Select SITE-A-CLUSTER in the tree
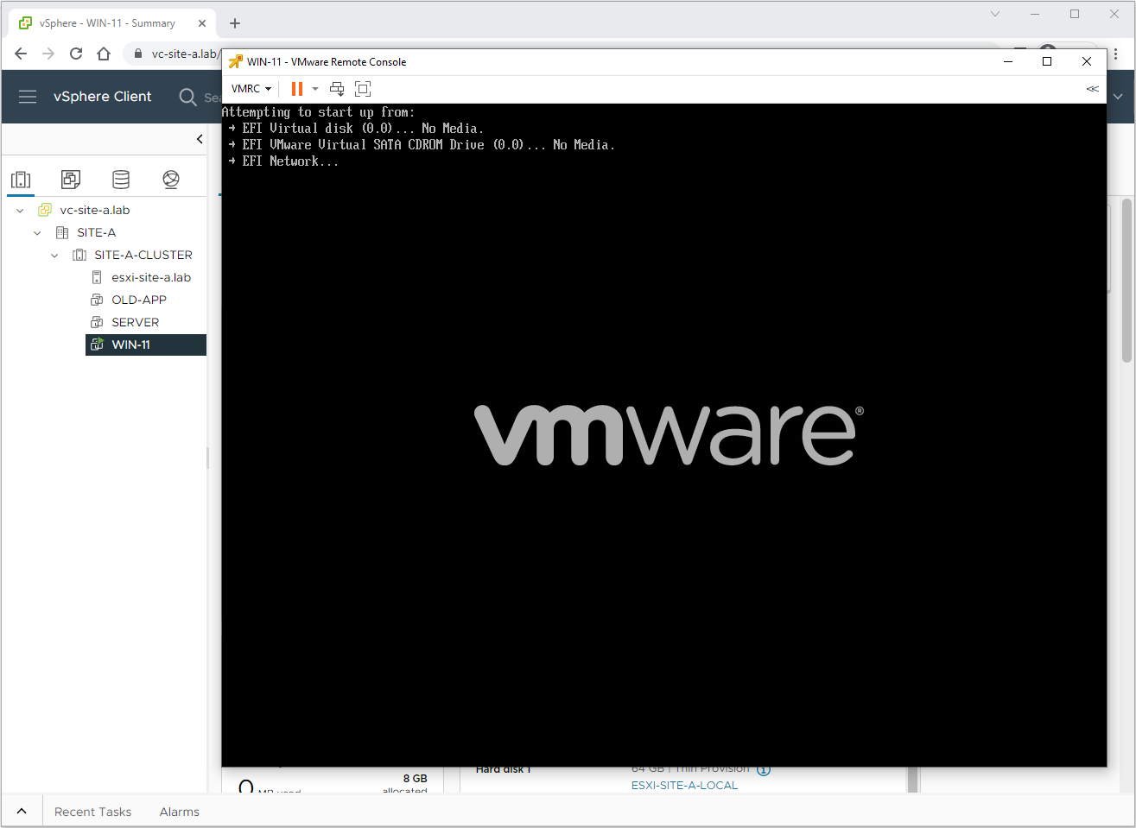 [143, 255]
